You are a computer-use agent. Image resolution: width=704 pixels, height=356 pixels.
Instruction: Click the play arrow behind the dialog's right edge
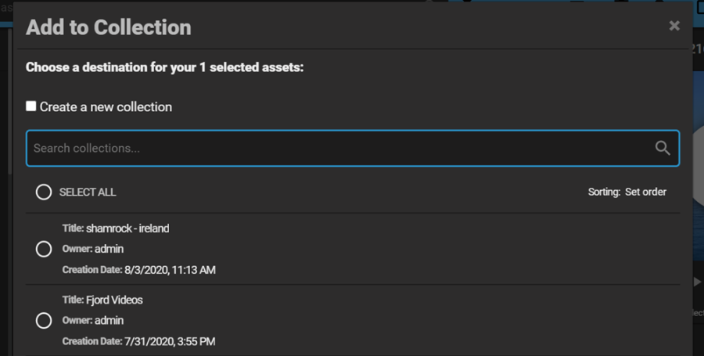[697, 282]
